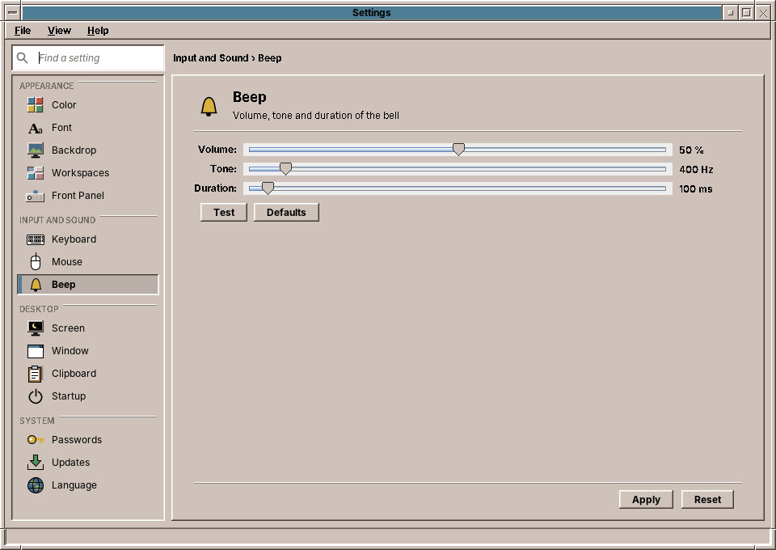
Task: Click the Reset button
Action: [x=707, y=500]
